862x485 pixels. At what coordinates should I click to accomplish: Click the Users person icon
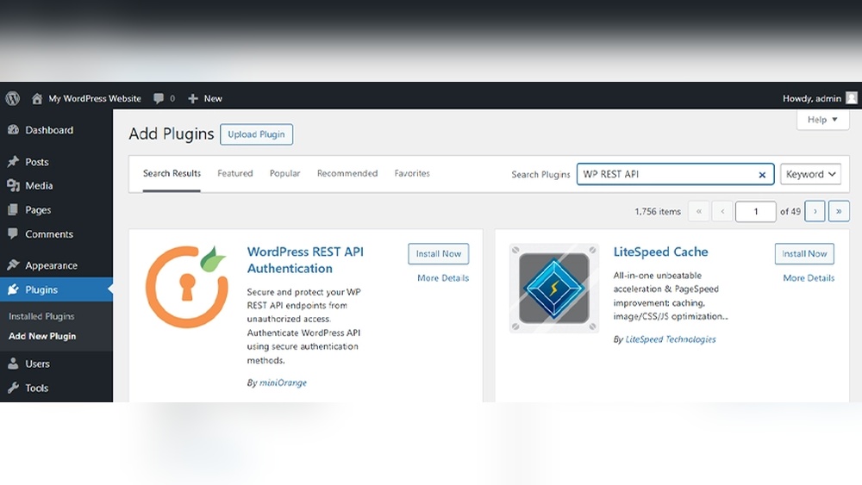tap(13, 364)
